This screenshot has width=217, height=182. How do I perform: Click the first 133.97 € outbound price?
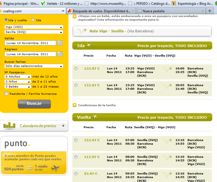92,69
